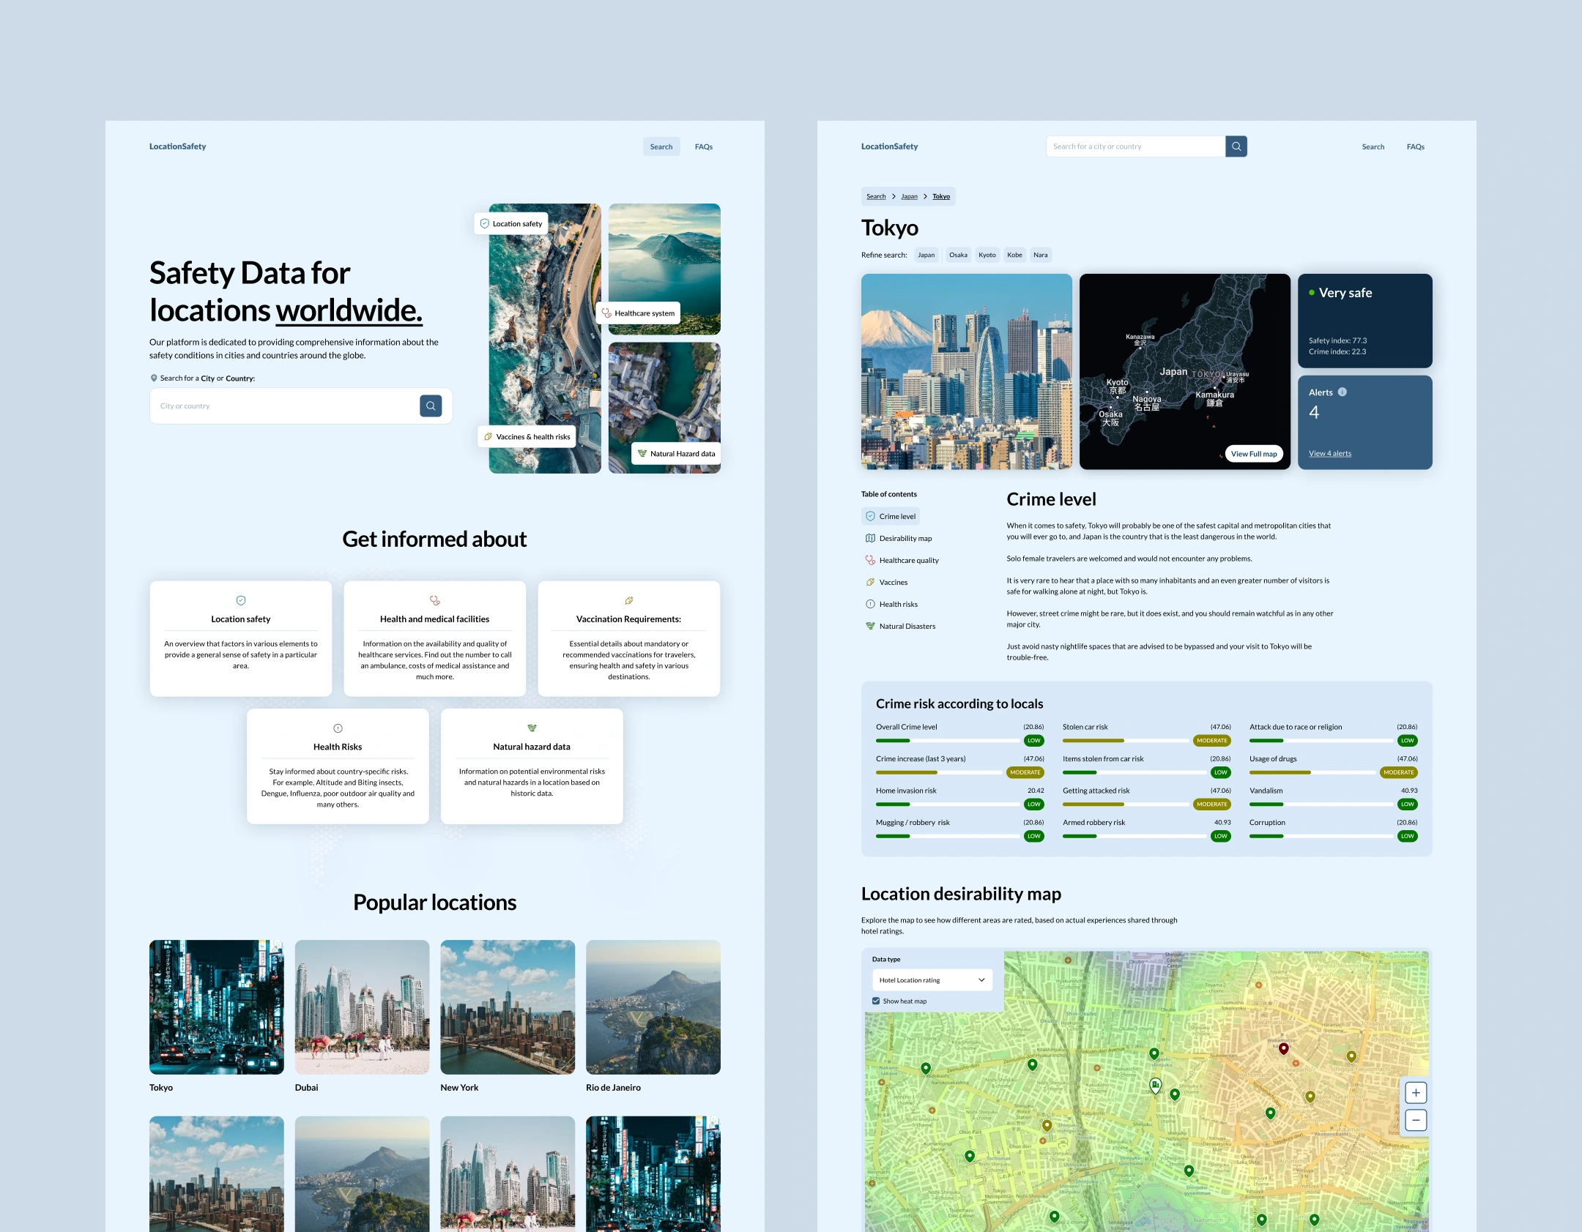Open FAQs in the left page header
Screen dimensions: 1582x1232
tap(703, 146)
